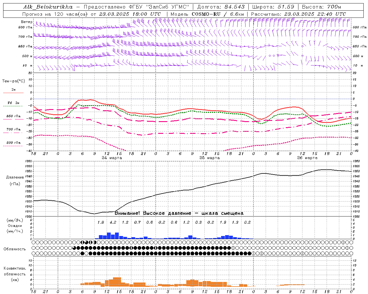Click the longitude value Долгота: 84.543
Screen dimensions: 368x294
pyautogui.click(x=221, y=7)
